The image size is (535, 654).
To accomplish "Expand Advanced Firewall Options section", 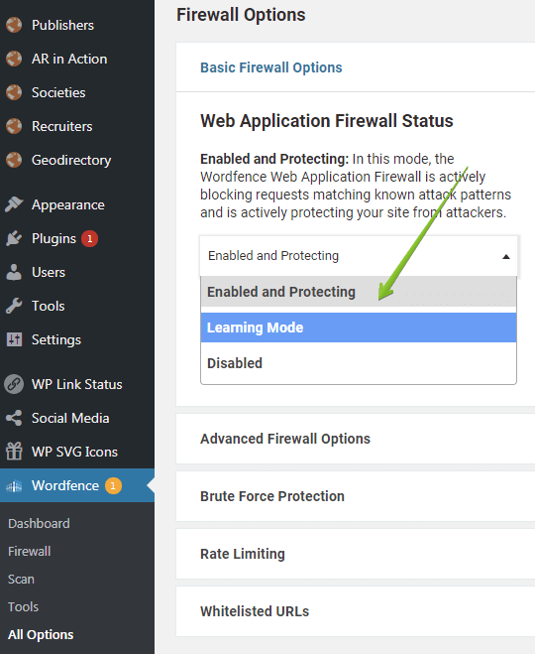I will click(x=285, y=439).
